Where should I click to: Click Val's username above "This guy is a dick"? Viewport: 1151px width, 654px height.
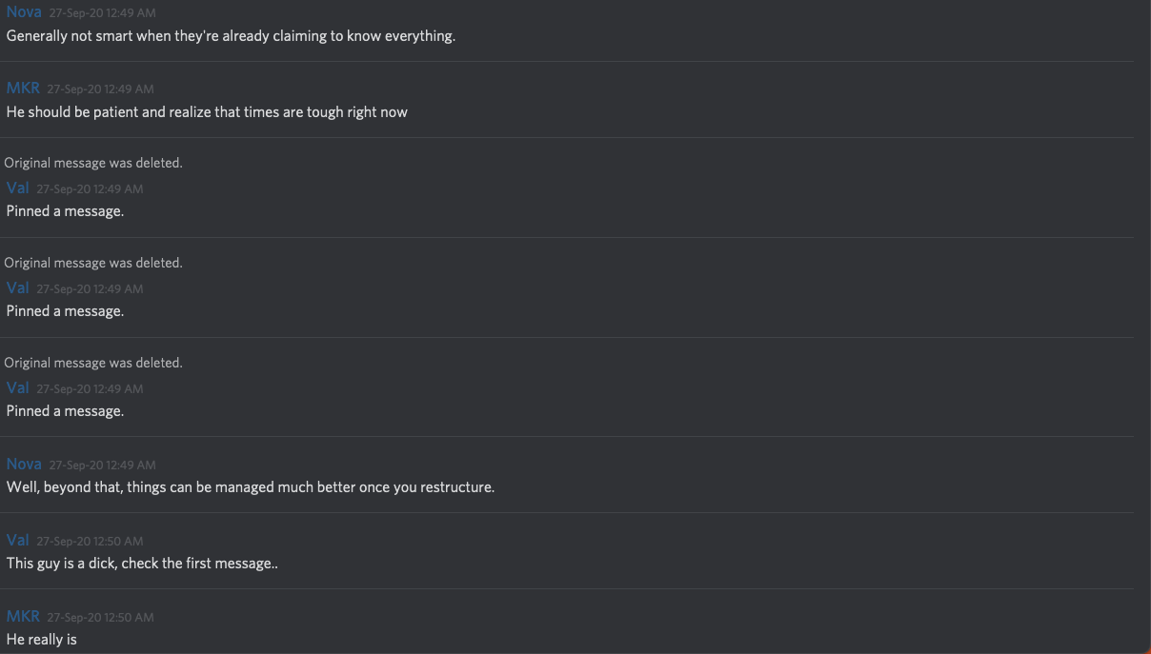pyautogui.click(x=17, y=540)
